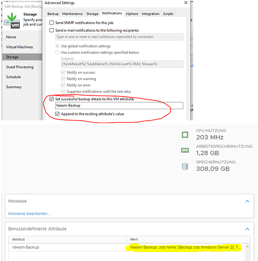Switch to the Scripts tab
The height and width of the screenshot is (261, 258).
(168, 14)
